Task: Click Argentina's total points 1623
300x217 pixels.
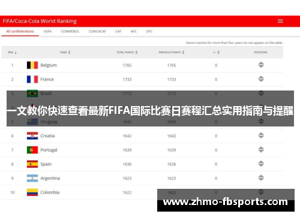Action: point(127,179)
